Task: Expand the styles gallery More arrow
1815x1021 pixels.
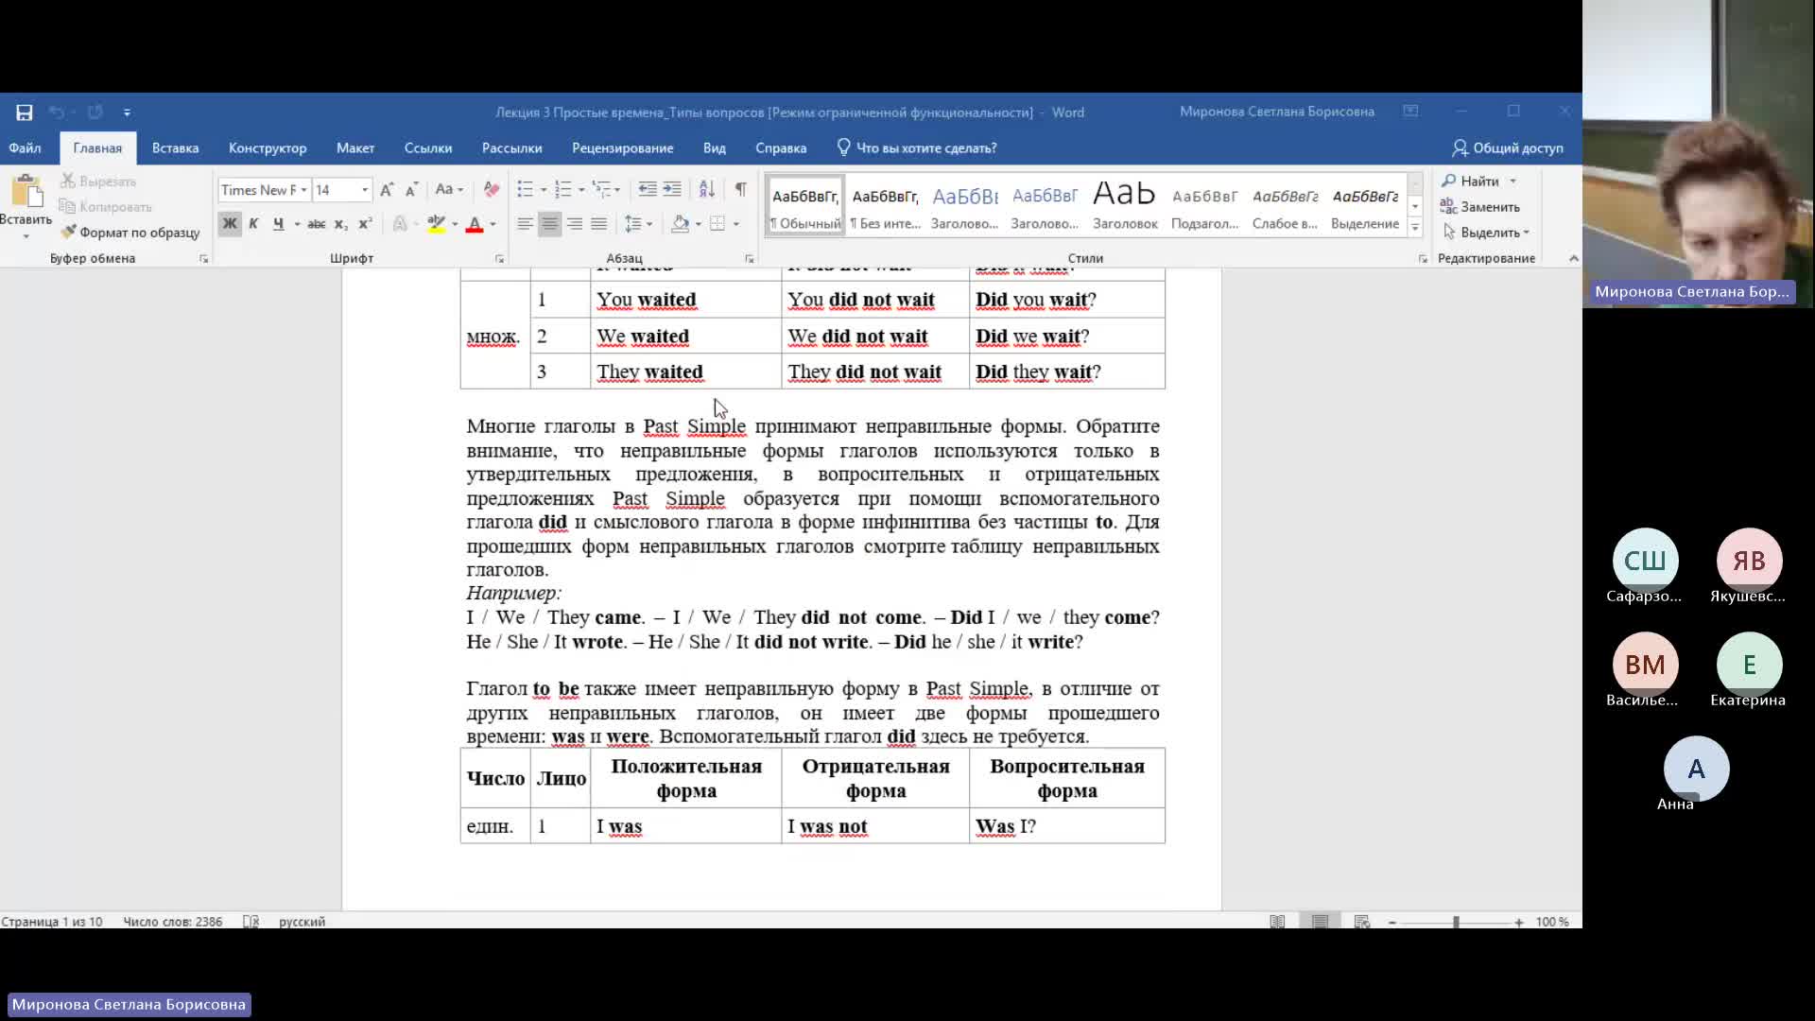Action: (x=1415, y=228)
